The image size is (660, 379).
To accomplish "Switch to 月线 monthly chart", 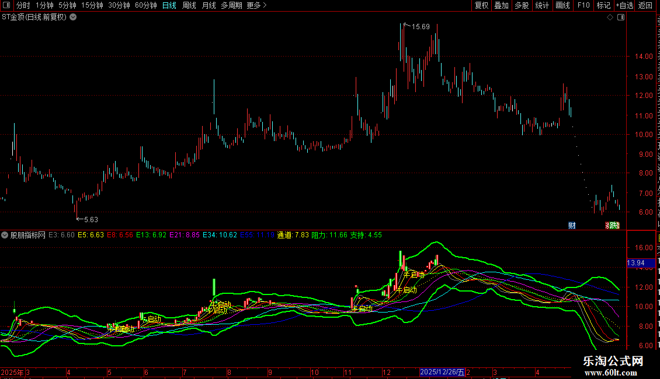I will (209, 5).
